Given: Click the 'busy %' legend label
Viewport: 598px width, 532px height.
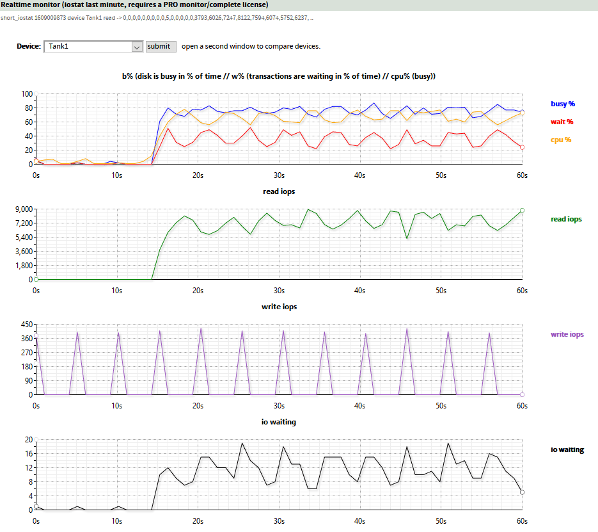Looking at the screenshot, I should 563,104.
